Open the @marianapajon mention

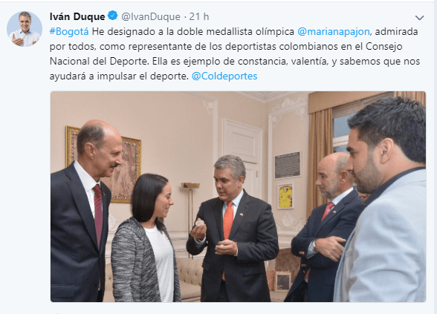(334, 31)
